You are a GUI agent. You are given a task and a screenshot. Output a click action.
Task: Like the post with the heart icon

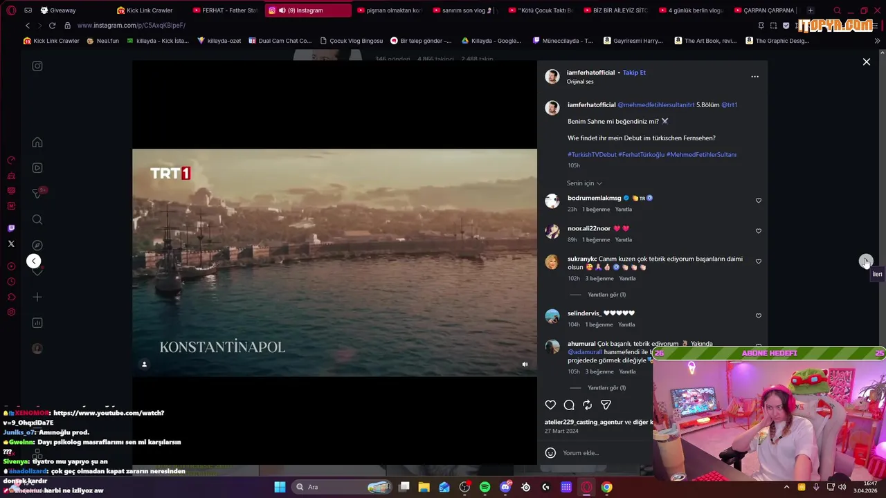pos(550,405)
